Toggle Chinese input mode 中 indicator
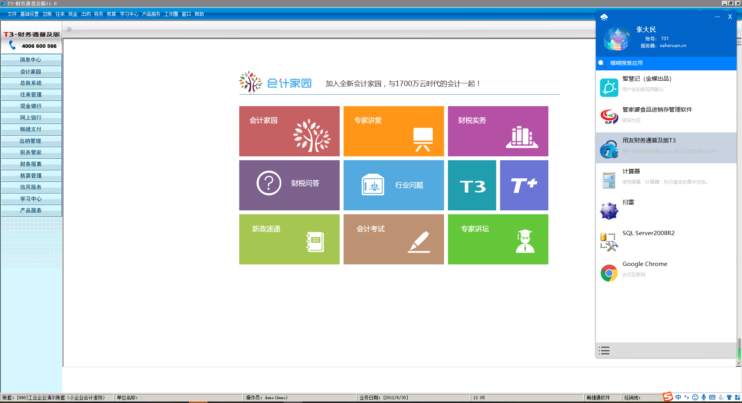Image resolution: width=742 pixels, height=403 pixels. point(678,397)
